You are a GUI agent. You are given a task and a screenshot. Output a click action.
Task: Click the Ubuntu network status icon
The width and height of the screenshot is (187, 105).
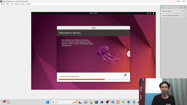pos(148,13)
